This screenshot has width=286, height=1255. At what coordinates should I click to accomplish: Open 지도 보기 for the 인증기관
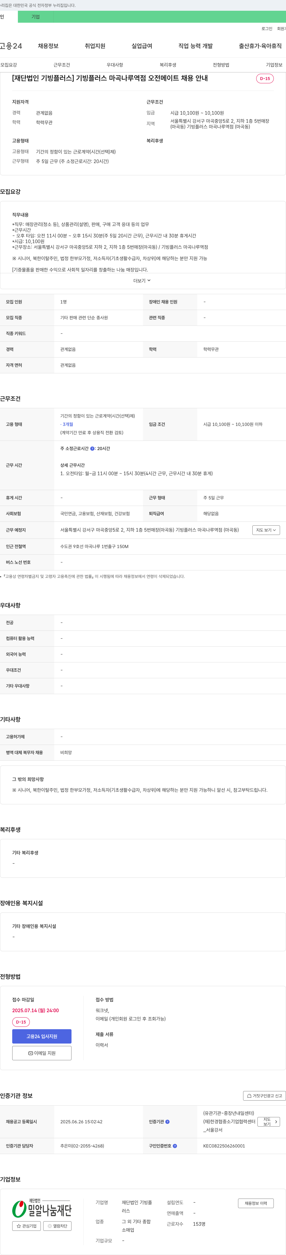pyautogui.click(x=268, y=1121)
